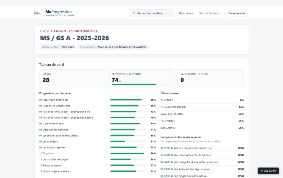Image resolution: width=283 pixels, height=178 pixels.
Task: Click the eye icon on Vue parent
Action: click(x=262, y=171)
